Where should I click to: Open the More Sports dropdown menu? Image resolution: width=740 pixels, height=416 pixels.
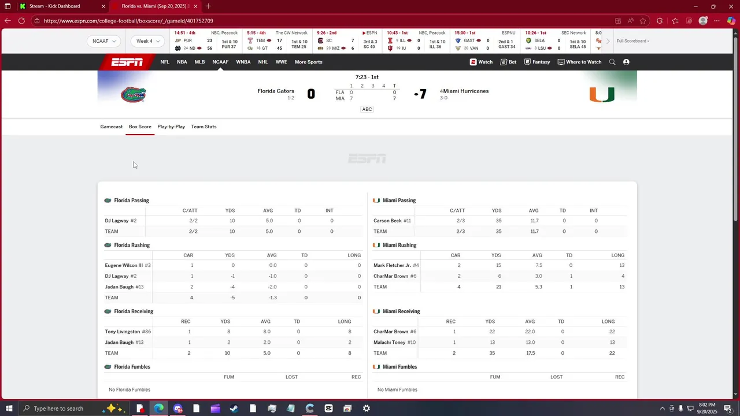(x=309, y=62)
